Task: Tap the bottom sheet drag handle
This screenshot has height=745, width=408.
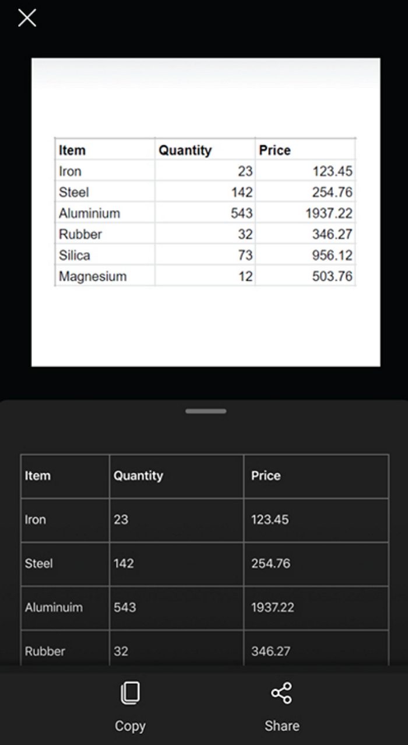Action: pyautogui.click(x=206, y=411)
